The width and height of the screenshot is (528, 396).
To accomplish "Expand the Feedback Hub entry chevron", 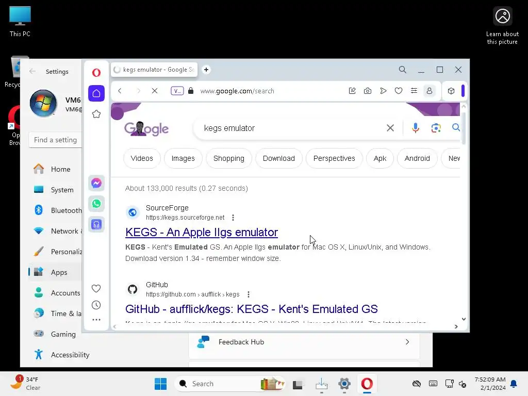I will pos(407,342).
